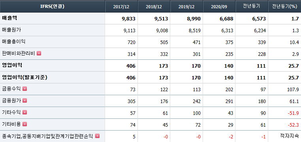The width and height of the screenshot is (301, 142).
Task: Select the 기타비용 row label
Action: (x=11, y=124)
